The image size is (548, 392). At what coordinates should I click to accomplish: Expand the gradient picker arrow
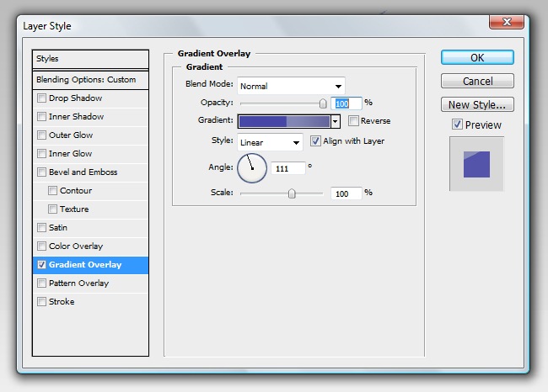(x=335, y=122)
